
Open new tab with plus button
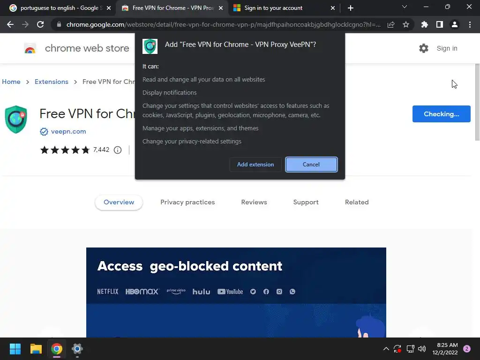click(351, 8)
